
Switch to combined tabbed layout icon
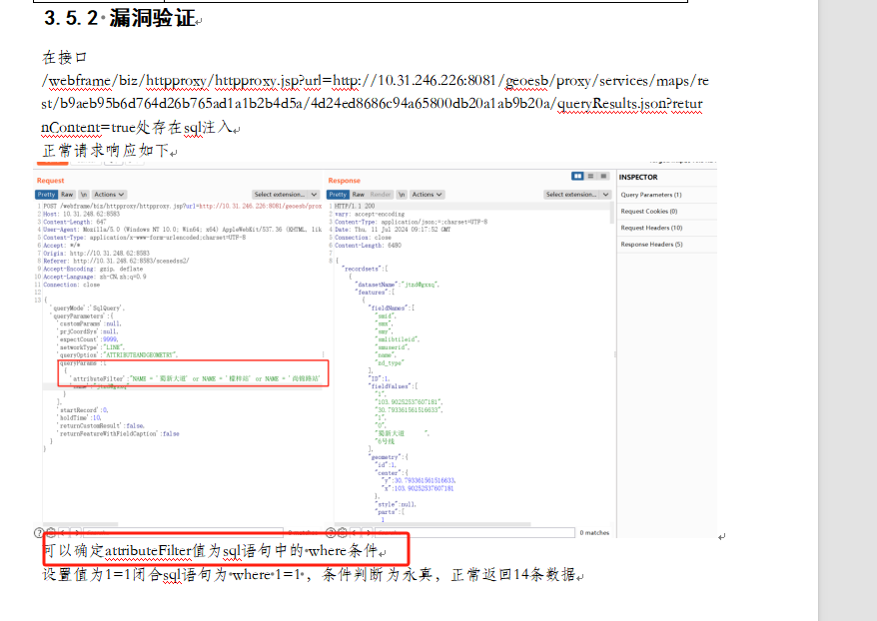click(x=601, y=177)
